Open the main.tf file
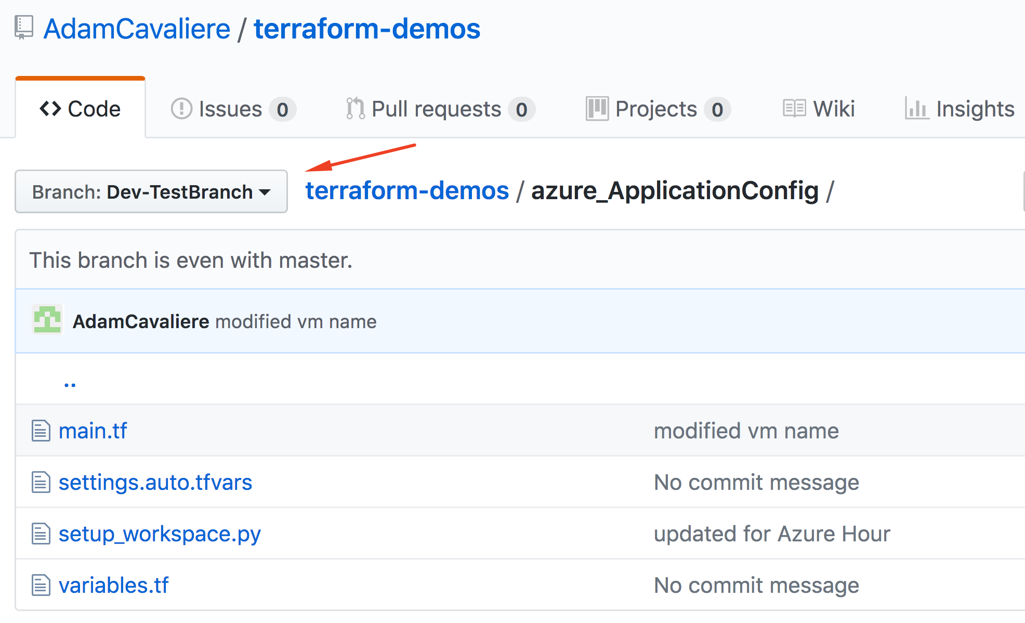Screen dimensions: 1025x623 point(93,431)
